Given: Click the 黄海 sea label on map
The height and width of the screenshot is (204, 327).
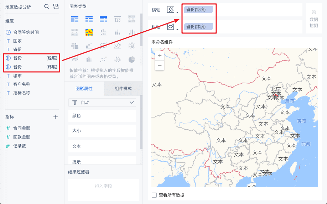Looking at the screenshot, I should 301,121.
